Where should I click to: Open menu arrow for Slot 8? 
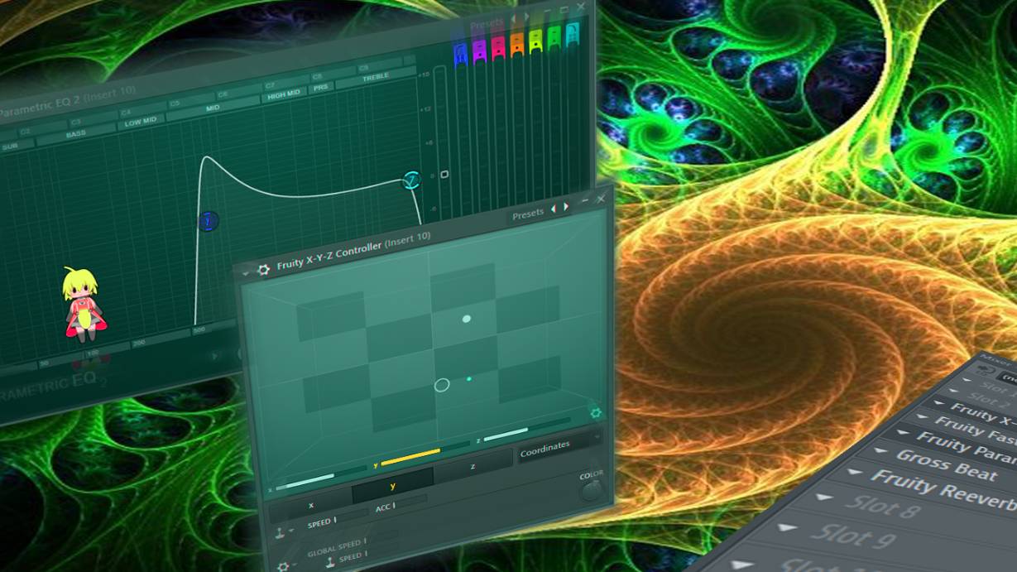pyautogui.click(x=823, y=497)
